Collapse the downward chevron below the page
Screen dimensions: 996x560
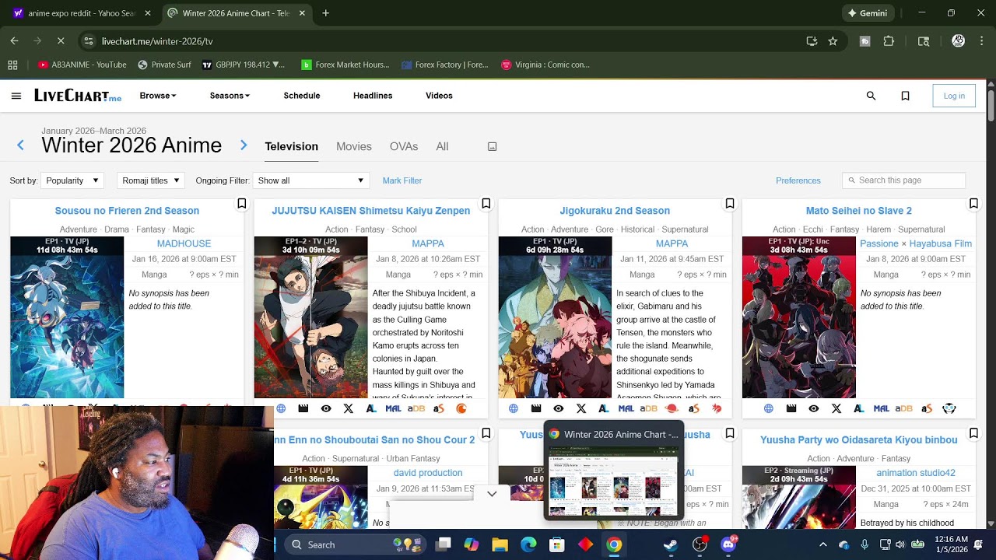tap(492, 494)
